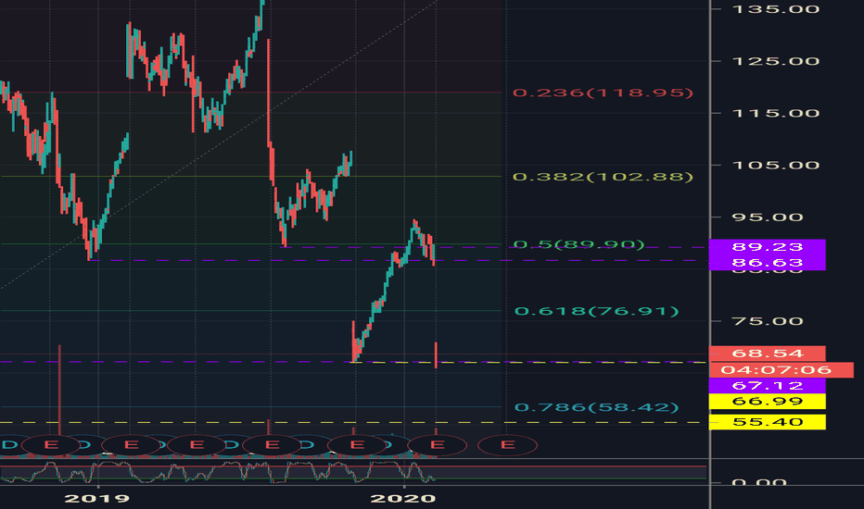Click the E earnings marker just left of 2020
The width and height of the screenshot is (864, 509).
(x=357, y=444)
